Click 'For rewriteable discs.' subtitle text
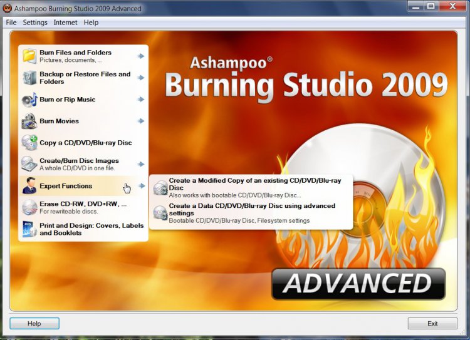 [69, 212]
